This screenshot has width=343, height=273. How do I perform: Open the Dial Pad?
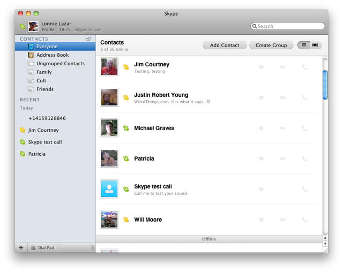click(42, 248)
